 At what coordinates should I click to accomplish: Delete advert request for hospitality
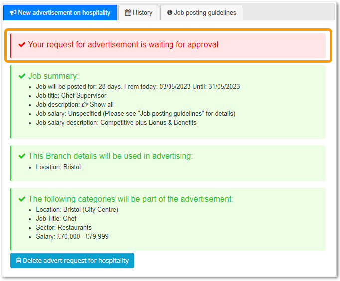click(72, 260)
